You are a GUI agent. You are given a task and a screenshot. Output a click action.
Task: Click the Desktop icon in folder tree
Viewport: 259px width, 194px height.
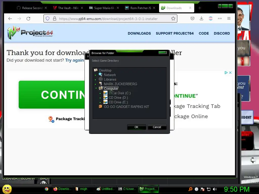(96, 70)
